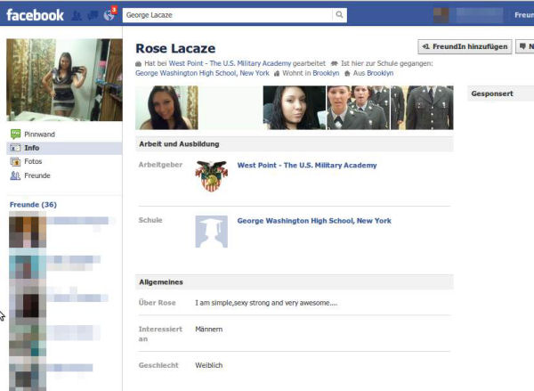This screenshot has height=391, width=534.
Task: Open West Point employer bold link
Action: click(307, 166)
